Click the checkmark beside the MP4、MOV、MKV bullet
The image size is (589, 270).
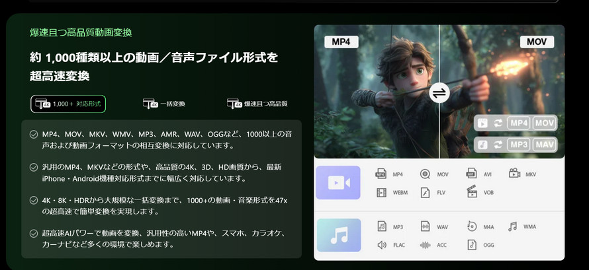point(34,134)
